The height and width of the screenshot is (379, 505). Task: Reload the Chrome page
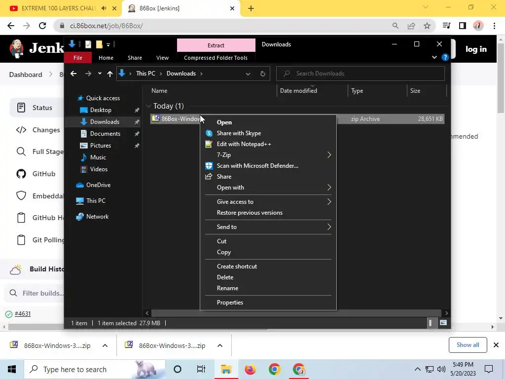point(42,26)
